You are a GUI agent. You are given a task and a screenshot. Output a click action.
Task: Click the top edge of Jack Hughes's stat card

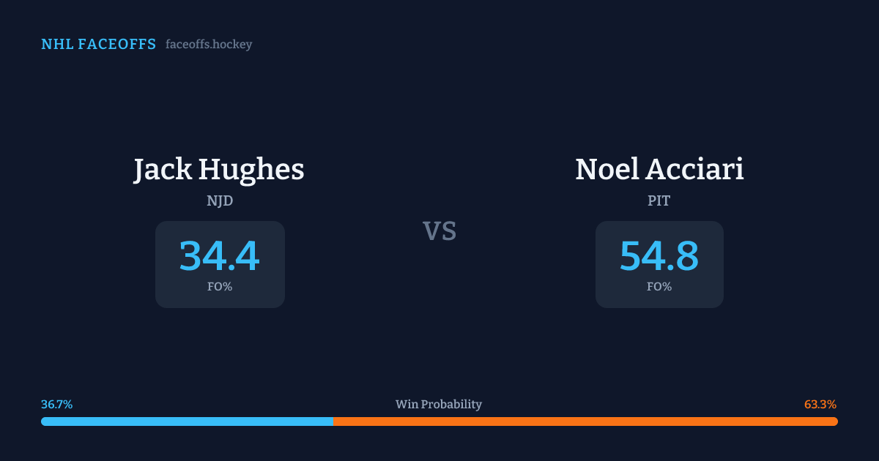click(220, 222)
